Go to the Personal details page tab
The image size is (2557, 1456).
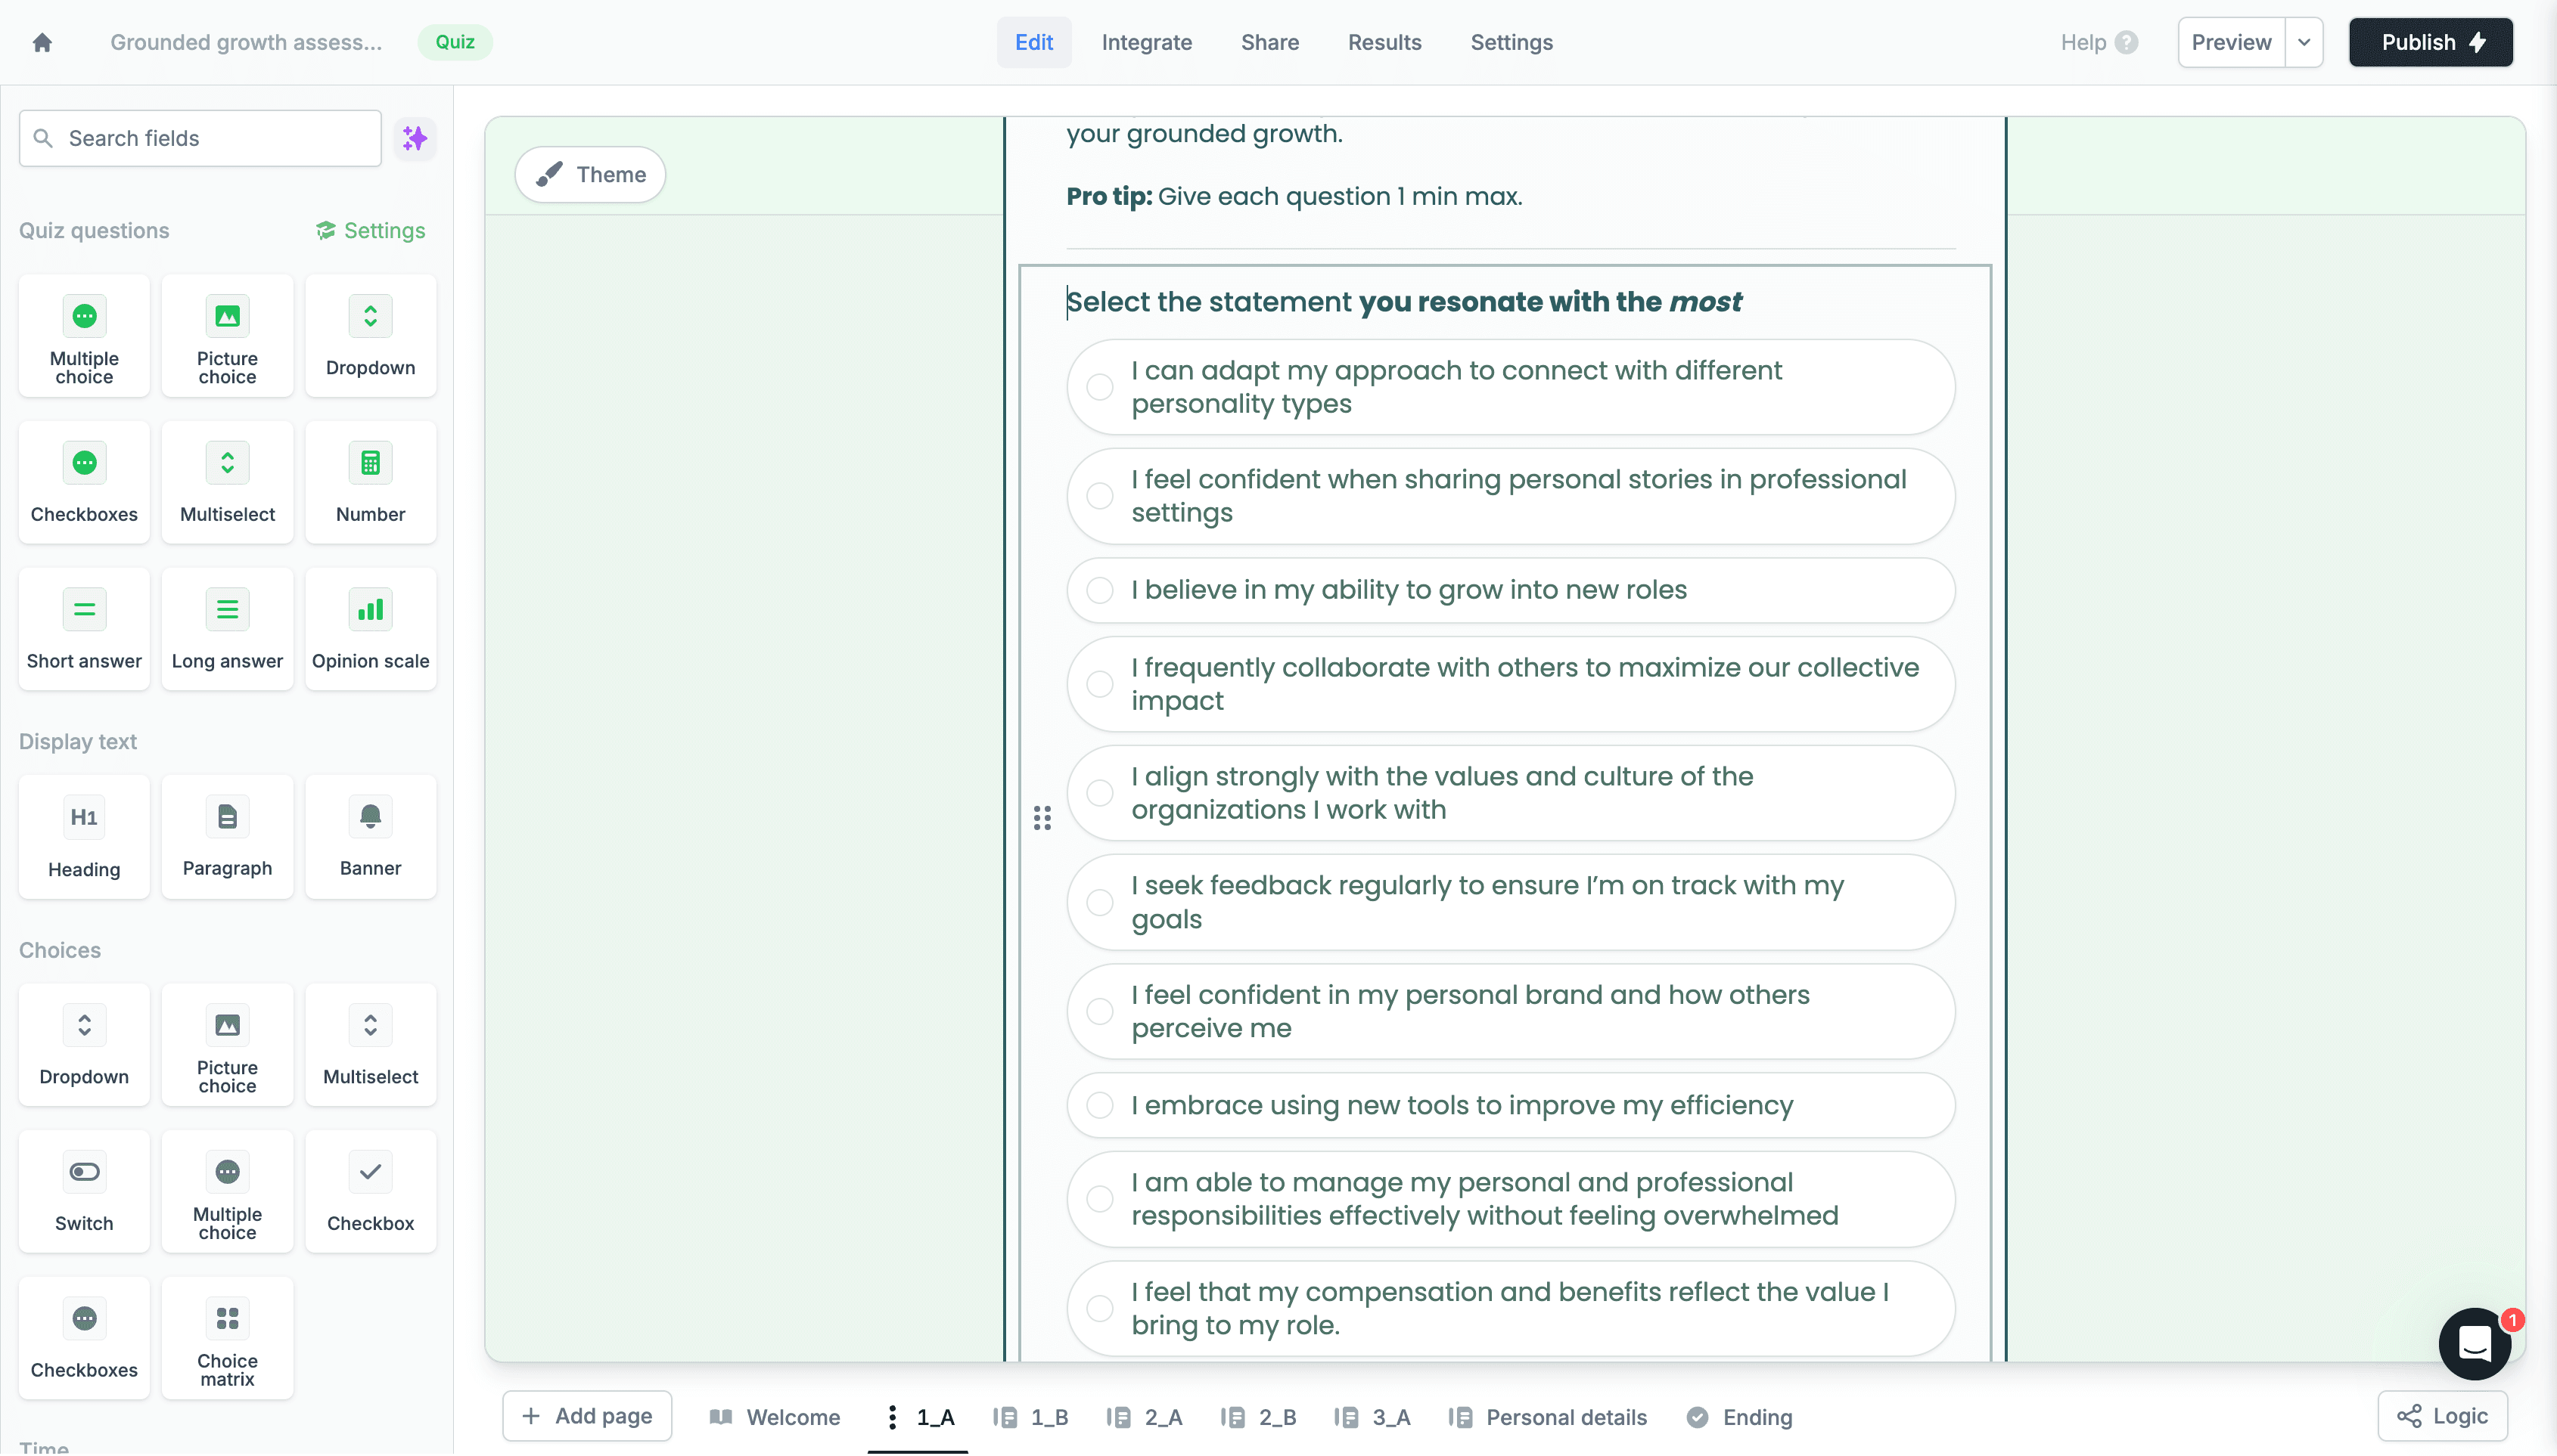coord(1548,1417)
